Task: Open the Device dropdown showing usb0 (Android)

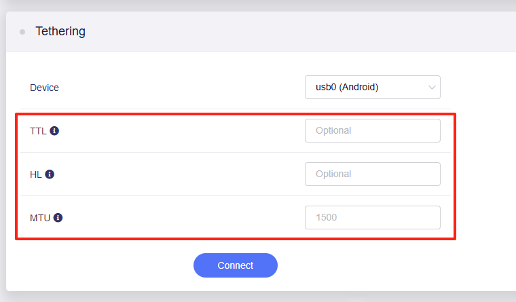Action: click(372, 87)
